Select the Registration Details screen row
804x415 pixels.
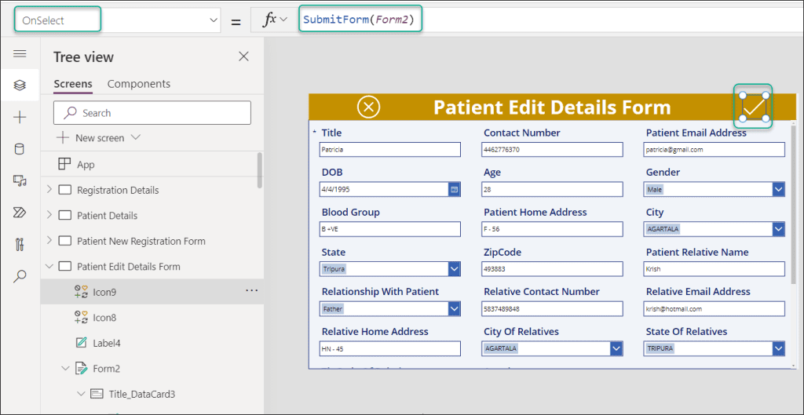point(152,190)
